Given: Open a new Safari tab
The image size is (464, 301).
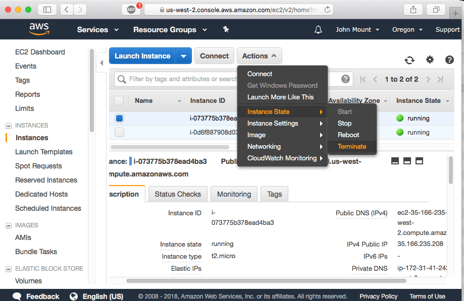Looking at the screenshot, I should coord(456,13).
